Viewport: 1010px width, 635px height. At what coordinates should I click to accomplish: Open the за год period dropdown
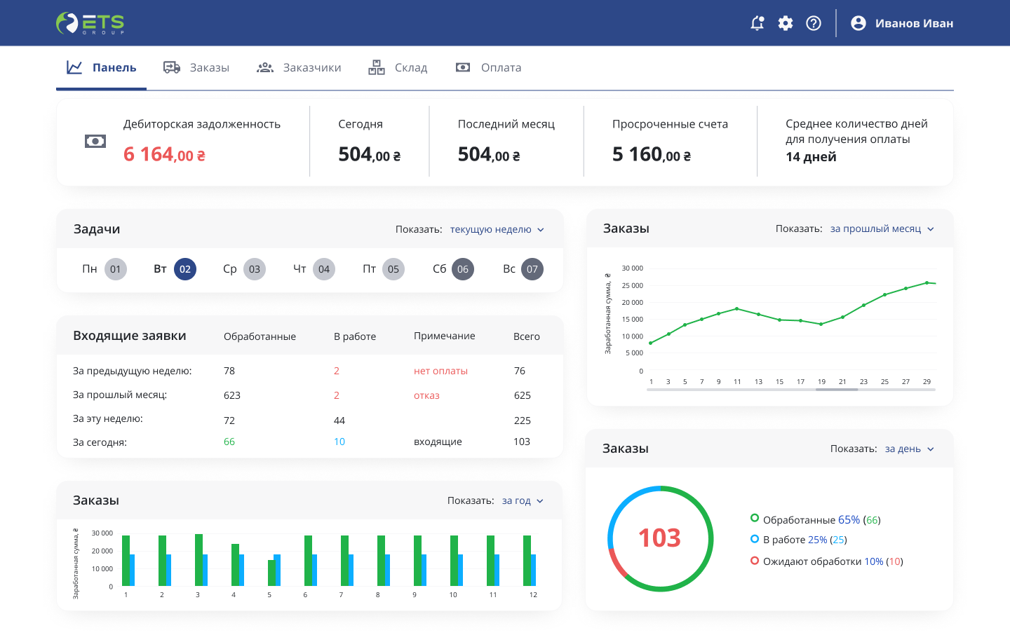523,500
